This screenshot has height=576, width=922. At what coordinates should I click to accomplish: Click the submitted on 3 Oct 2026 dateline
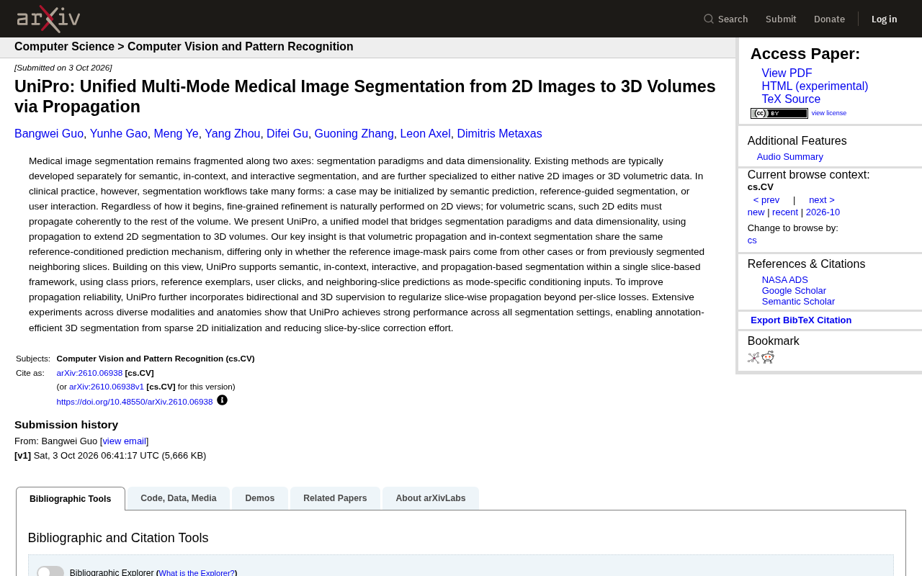point(63,68)
